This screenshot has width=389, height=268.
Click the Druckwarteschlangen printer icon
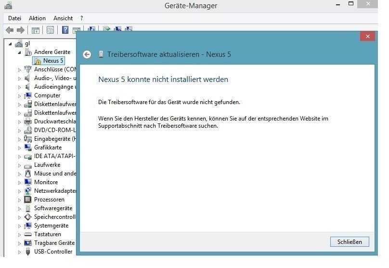28,121
